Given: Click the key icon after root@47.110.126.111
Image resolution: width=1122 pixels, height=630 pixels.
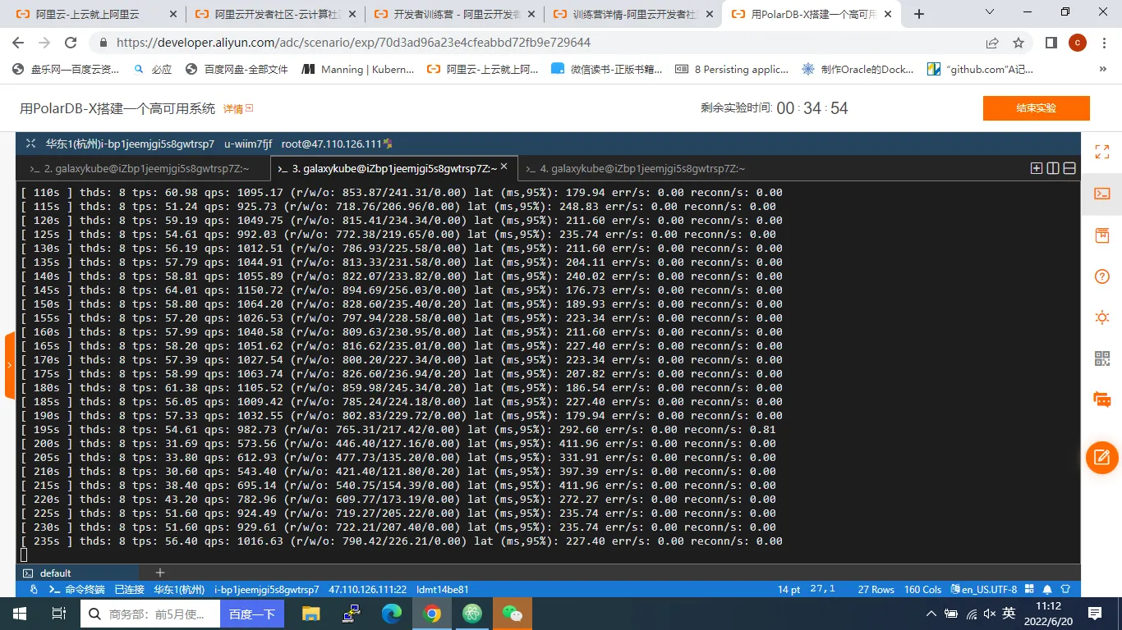Looking at the screenshot, I should click(388, 144).
